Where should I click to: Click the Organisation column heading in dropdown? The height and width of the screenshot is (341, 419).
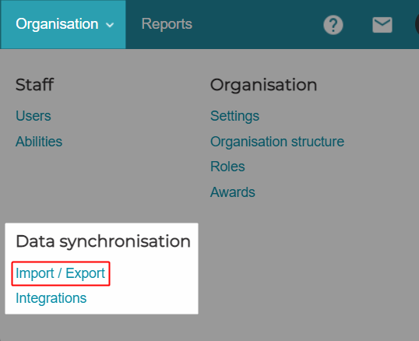(x=263, y=85)
